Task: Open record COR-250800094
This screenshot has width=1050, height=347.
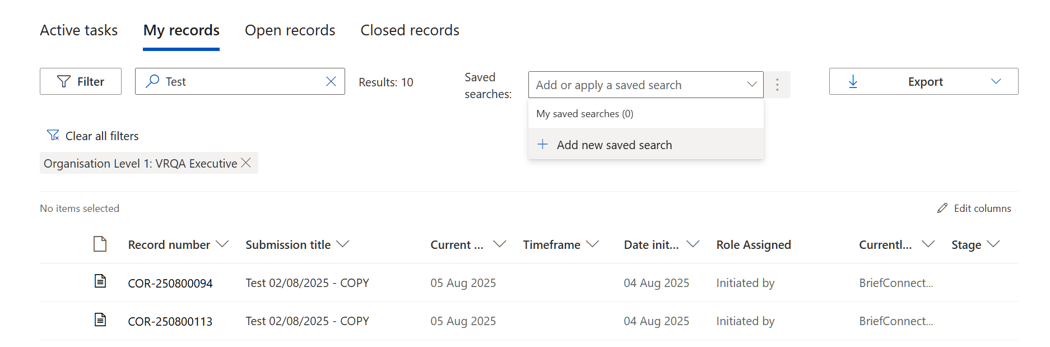Action: [x=170, y=283]
